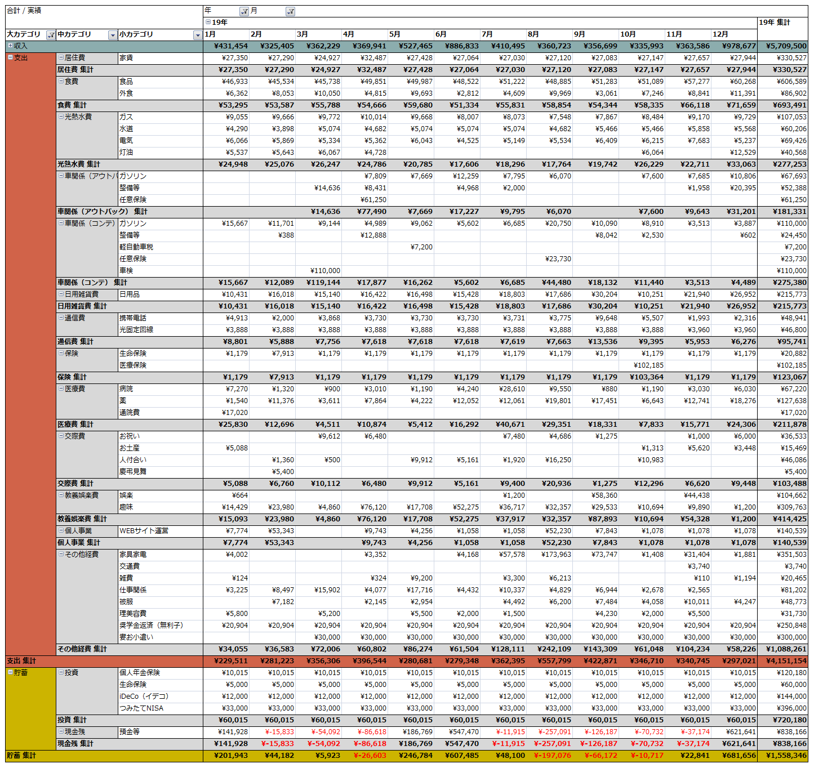Collapse the 貯蓄 row group
The image size is (814, 768).
(x=10, y=672)
